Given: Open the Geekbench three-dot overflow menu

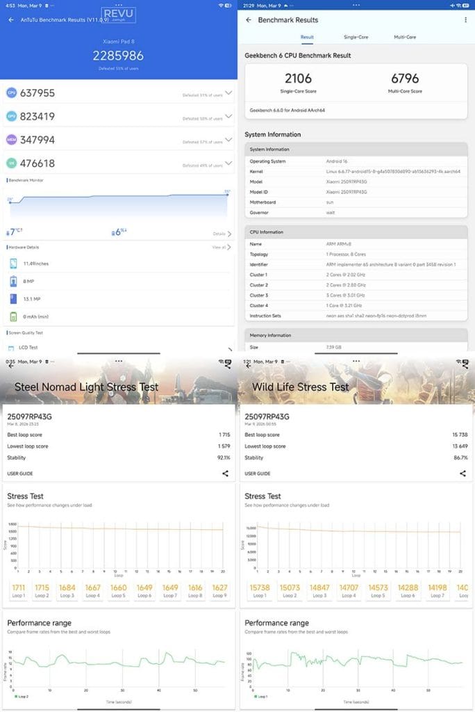Looking at the screenshot, I should (465, 20).
